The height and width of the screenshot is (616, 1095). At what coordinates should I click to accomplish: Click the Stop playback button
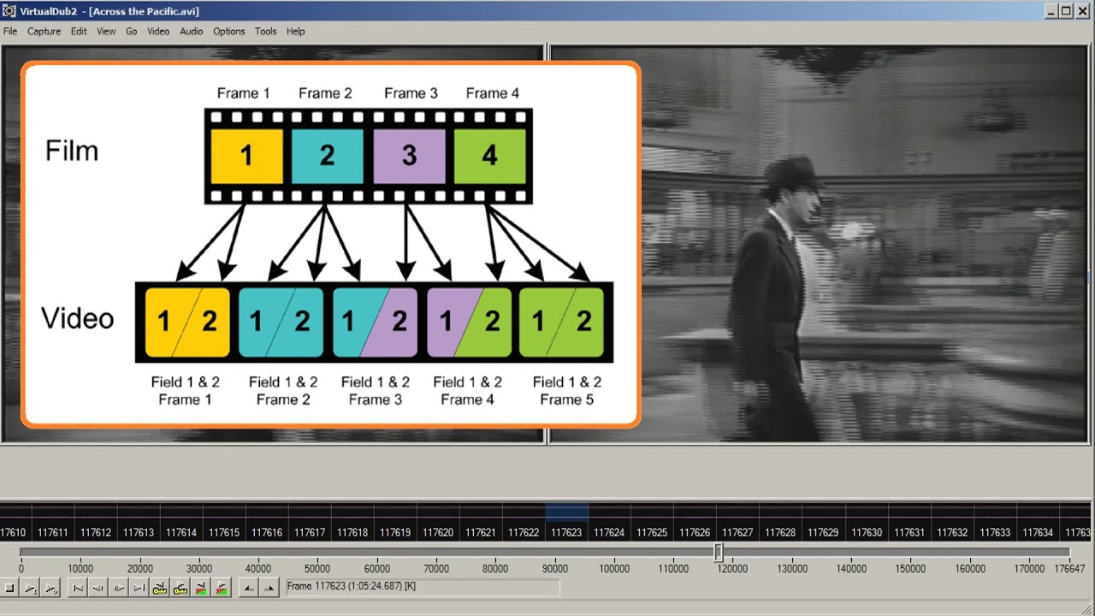[9, 588]
